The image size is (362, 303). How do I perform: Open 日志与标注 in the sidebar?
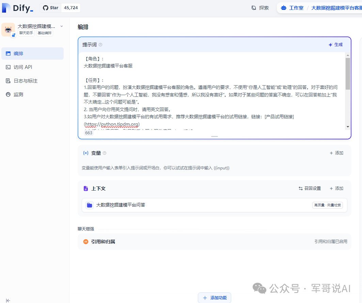coord(33,81)
